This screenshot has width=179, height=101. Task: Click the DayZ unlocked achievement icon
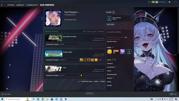[x=81, y=75]
